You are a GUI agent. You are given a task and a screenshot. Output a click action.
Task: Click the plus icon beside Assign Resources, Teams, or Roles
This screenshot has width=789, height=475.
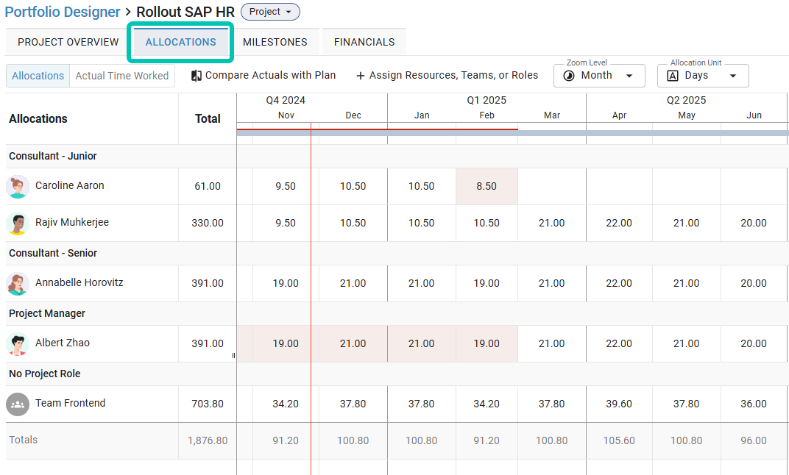click(x=361, y=76)
